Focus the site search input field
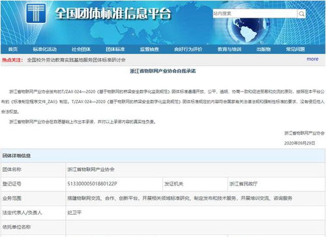This screenshot has height=237, width=326. tap(255, 14)
